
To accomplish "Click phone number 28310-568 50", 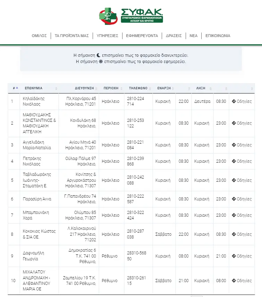I will tap(136, 256).
